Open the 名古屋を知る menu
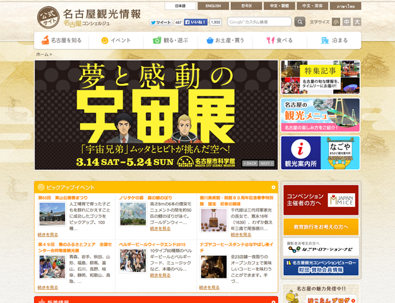The image size is (395, 303). tap(61, 40)
